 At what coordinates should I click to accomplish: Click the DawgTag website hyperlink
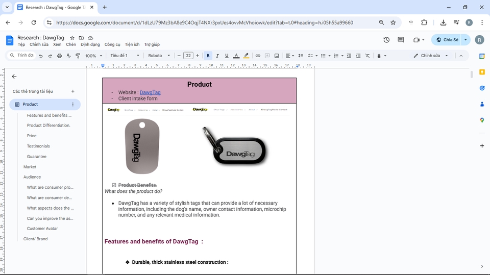pyautogui.click(x=150, y=92)
